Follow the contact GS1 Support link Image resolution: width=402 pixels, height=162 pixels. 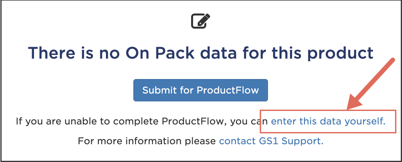271,141
